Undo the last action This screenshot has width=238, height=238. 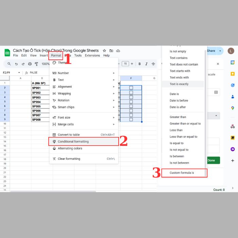[x=16, y=64]
